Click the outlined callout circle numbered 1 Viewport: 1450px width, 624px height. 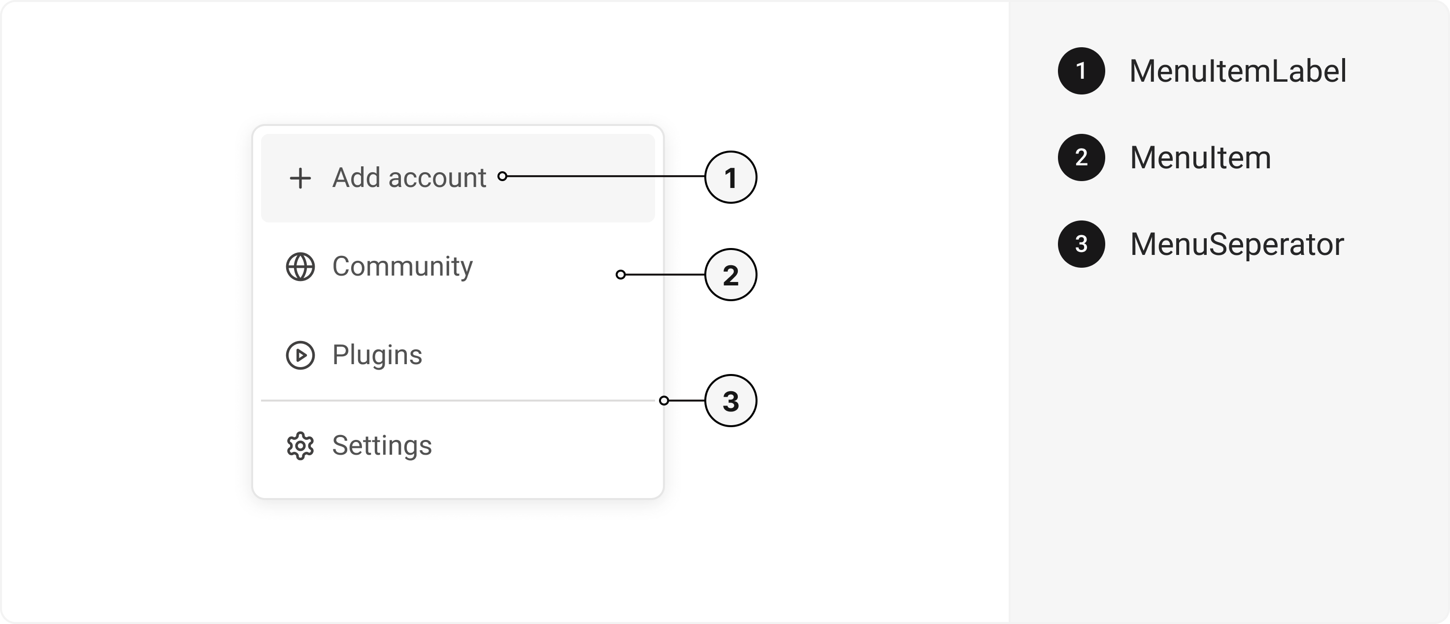tap(730, 177)
